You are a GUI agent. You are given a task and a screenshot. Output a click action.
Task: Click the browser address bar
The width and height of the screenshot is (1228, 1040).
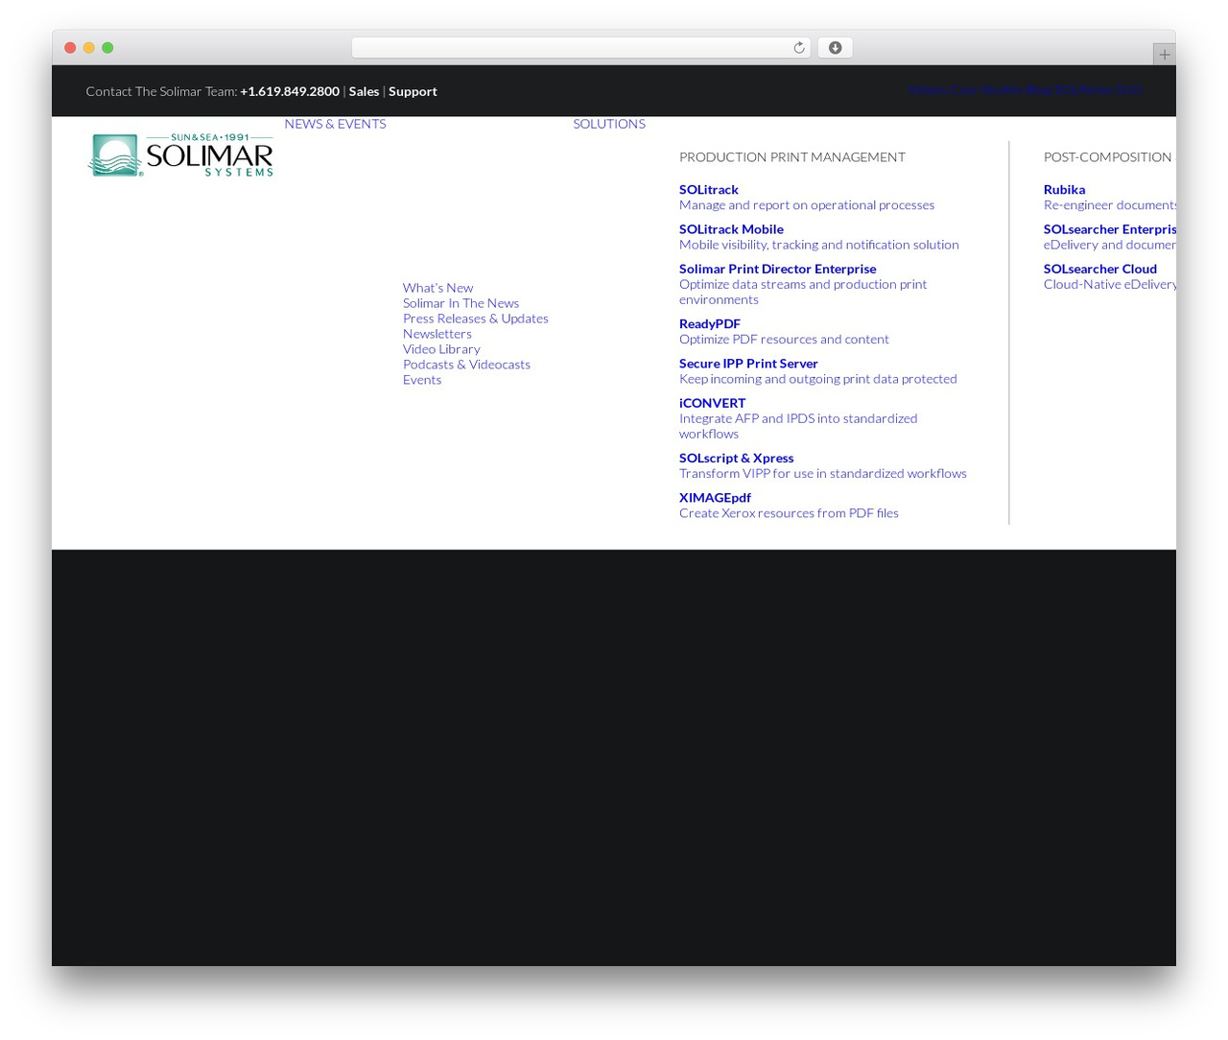pyautogui.click(x=580, y=48)
